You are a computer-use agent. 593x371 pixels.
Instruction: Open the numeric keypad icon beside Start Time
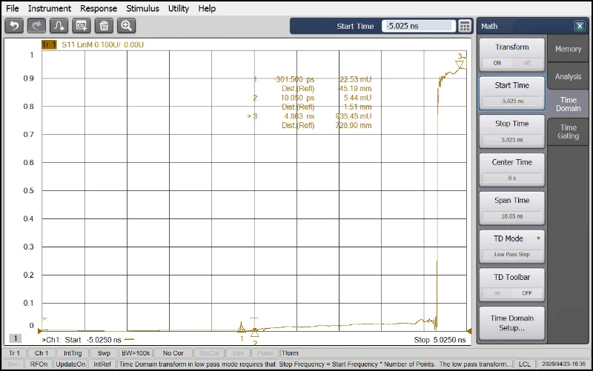point(465,26)
